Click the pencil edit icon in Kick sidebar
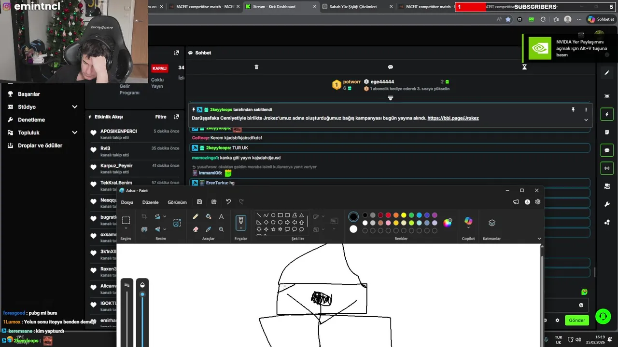Viewport: 618px width, 347px height. [607, 73]
